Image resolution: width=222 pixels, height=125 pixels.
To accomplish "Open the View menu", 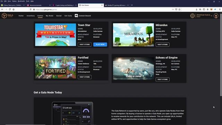I will (x=9, y=1).
